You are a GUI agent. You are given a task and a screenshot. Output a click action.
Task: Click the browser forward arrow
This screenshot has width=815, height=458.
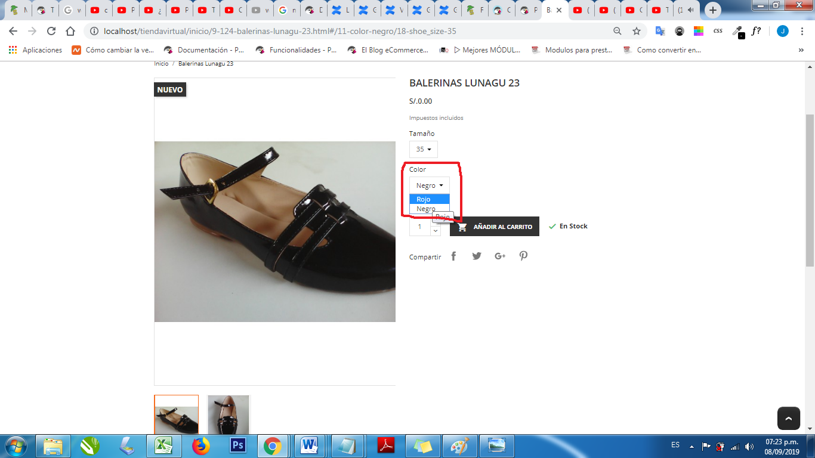[x=32, y=31]
